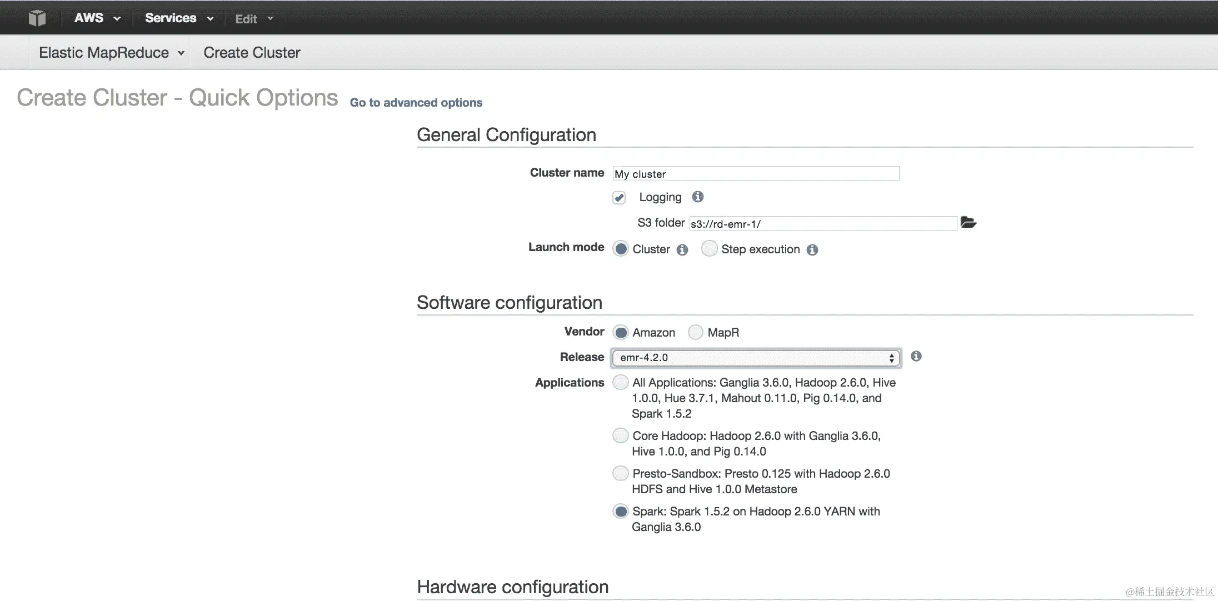Viewport: 1218px width, 601px height.
Task: Click Go to advanced options link
Action: tap(416, 103)
